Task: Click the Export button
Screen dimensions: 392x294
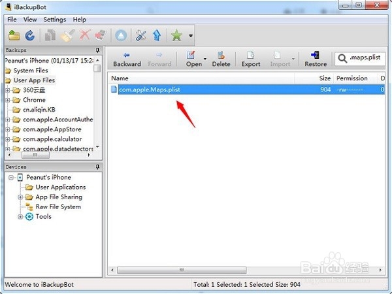Action: click(x=251, y=59)
